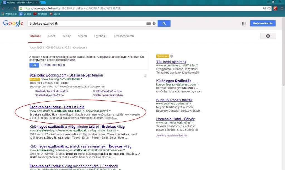285x170 pixels.
Task: Expand arrow beside buvohely-budan.hu URL
Action: click(x=190, y=103)
